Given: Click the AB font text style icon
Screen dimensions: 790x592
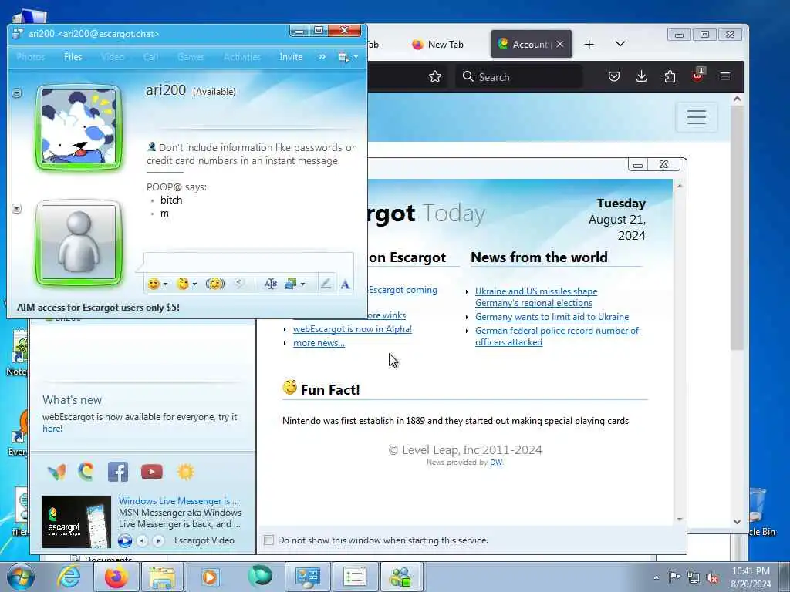Looking at the screenshot, I should click(x=271, y=284).
